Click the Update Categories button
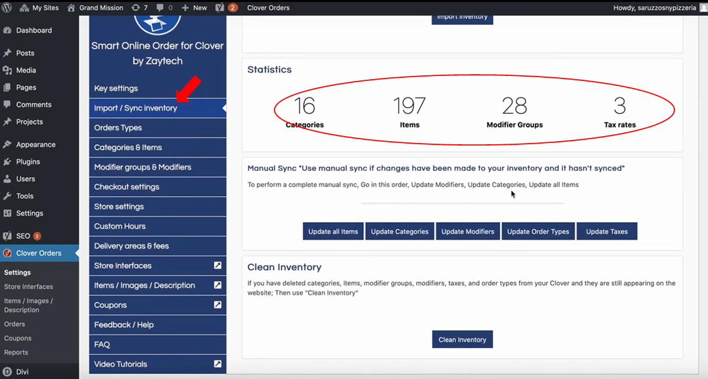Image resolution: width=708 pixels, height=379 pixels. (x=399, y=232)
